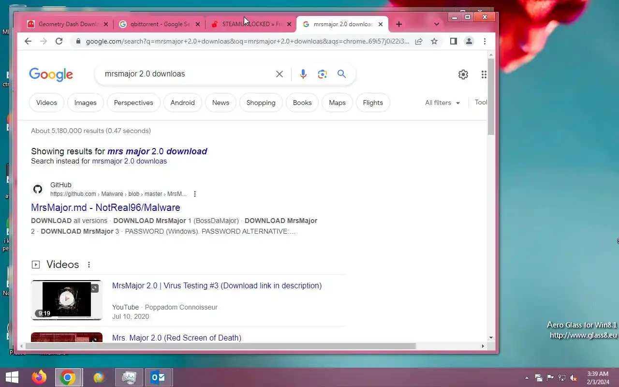The image size is (619, 387).
Task: Clear the search box text
Action: (280, 74)
